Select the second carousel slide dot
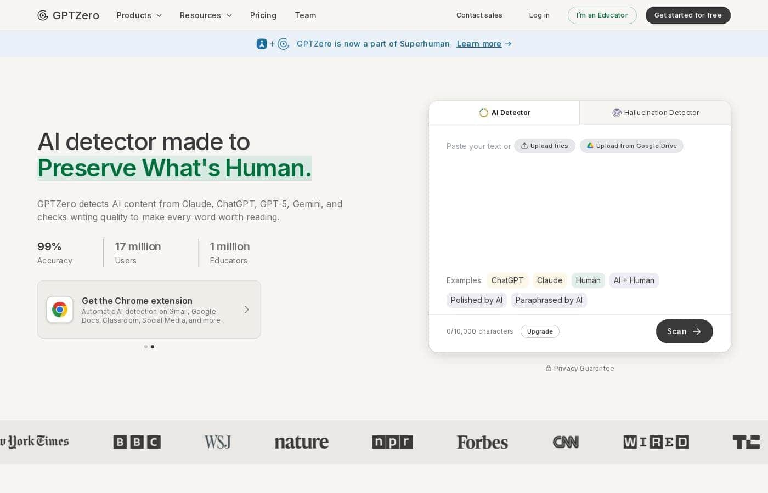Image resolution: width=768 pixels, height=493 pixels. click(153, 347)
